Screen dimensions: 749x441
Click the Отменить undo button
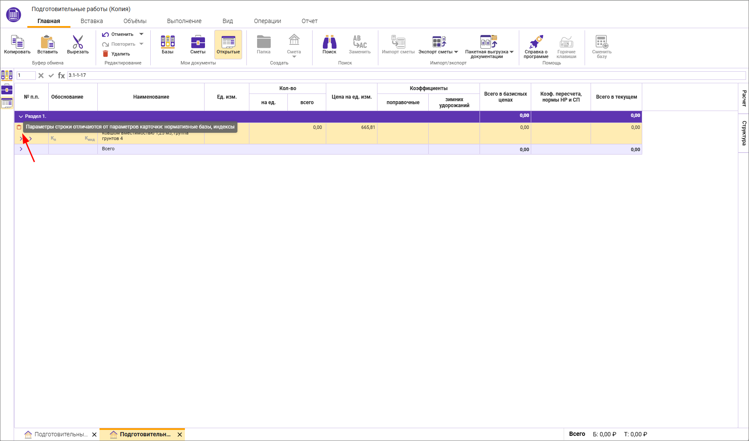click(x=118, y=34)
